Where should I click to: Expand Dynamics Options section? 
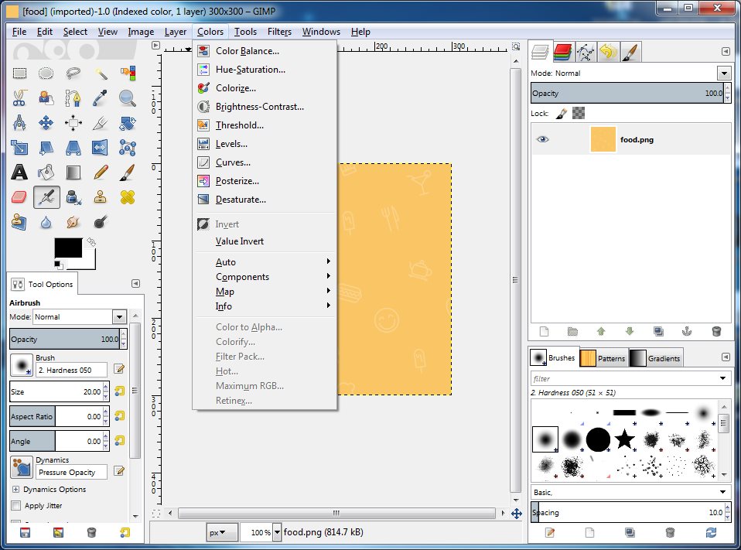coord(15,490)
